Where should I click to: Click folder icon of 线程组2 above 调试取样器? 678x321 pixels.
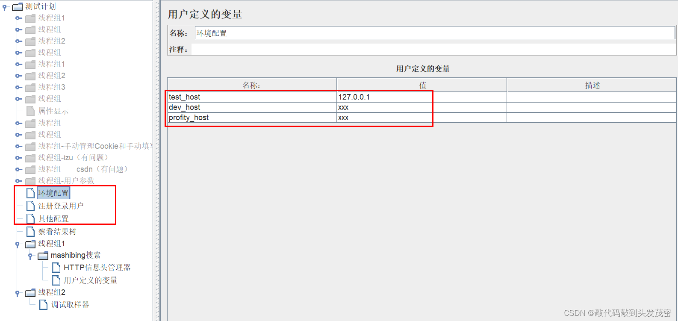(x=30, y=293)
